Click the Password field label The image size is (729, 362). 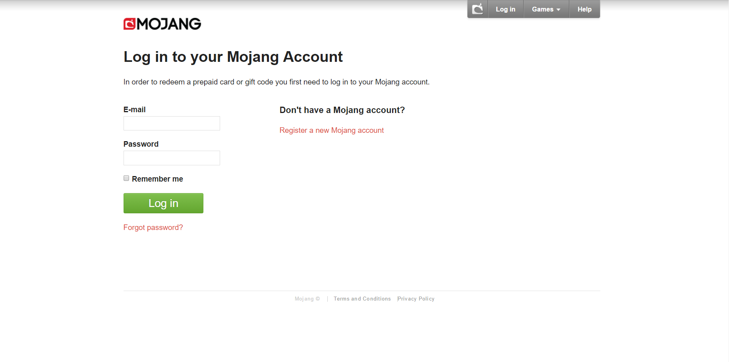[x=141, y=144]
